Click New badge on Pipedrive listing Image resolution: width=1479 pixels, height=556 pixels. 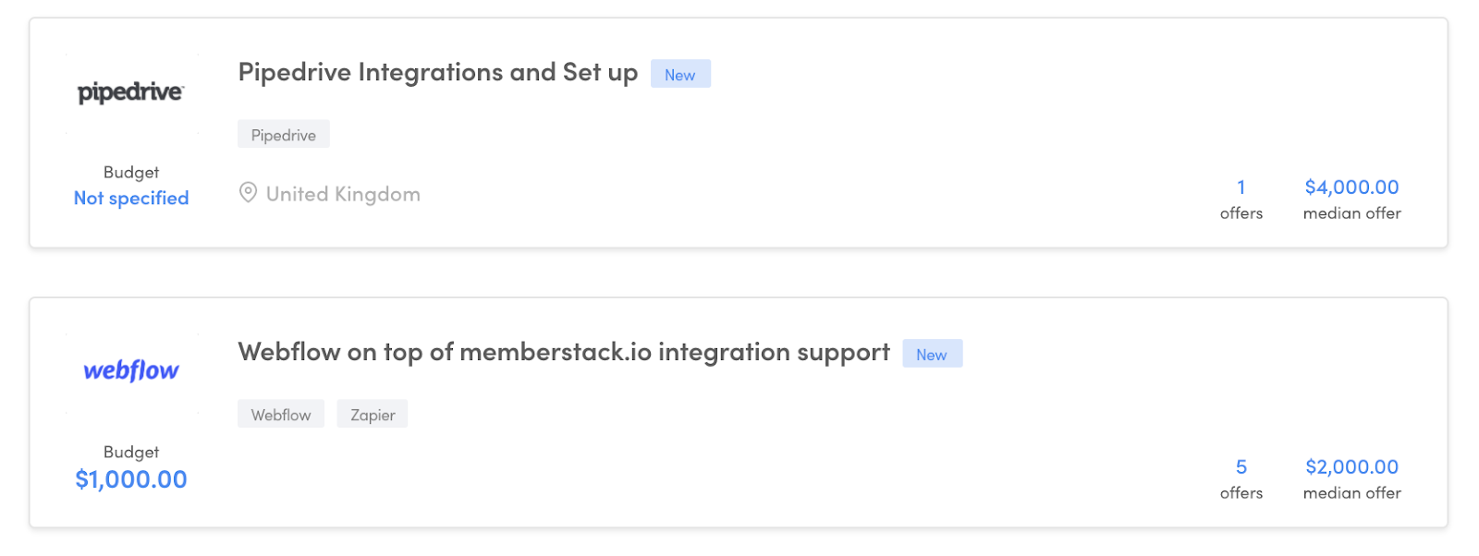tap(679, 75)
